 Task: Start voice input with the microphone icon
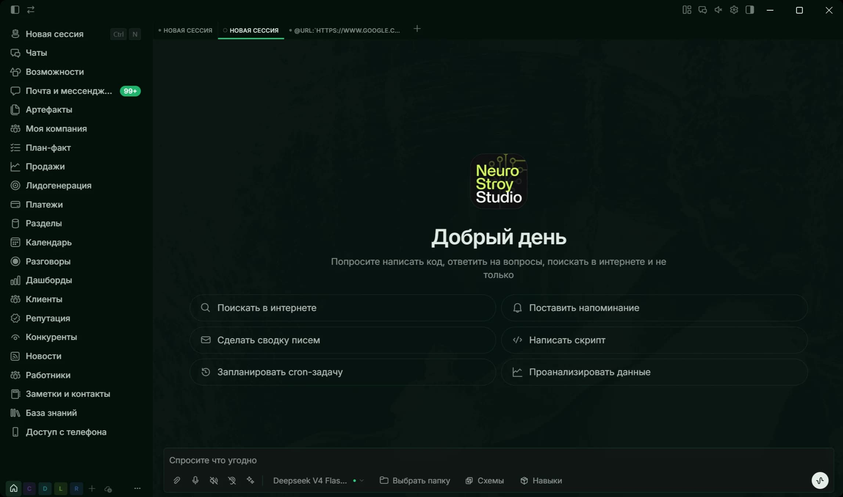tap(195, 480)
